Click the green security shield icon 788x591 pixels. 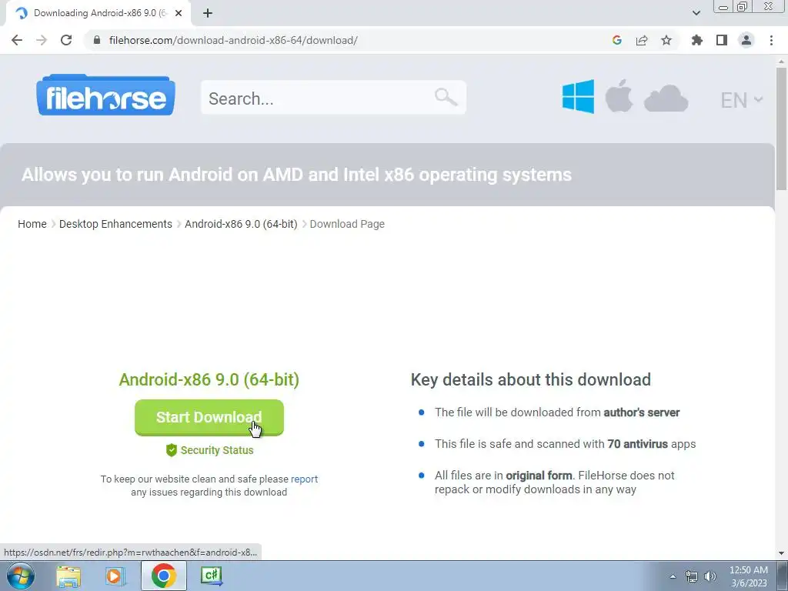pyautogui.click(x=172, y=449)
